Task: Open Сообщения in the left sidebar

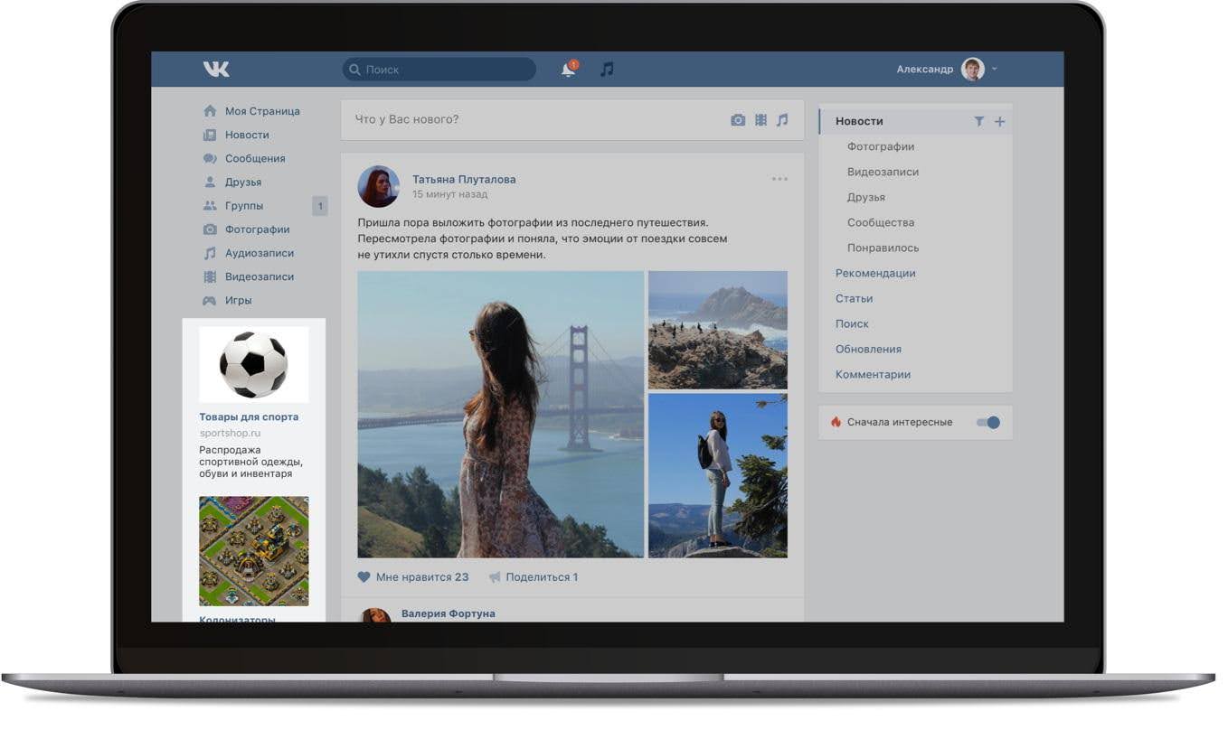Action: (254, 158)
